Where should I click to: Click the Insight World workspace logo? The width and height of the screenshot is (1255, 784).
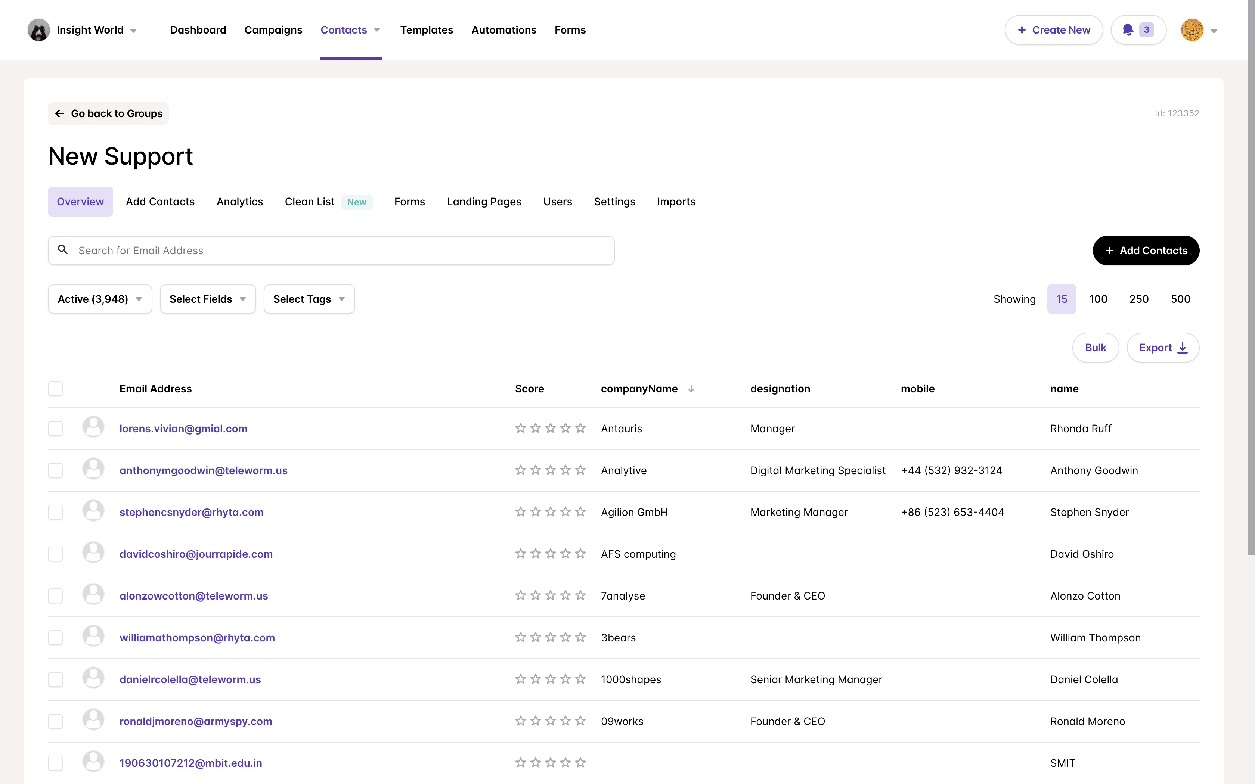[38, 30]
